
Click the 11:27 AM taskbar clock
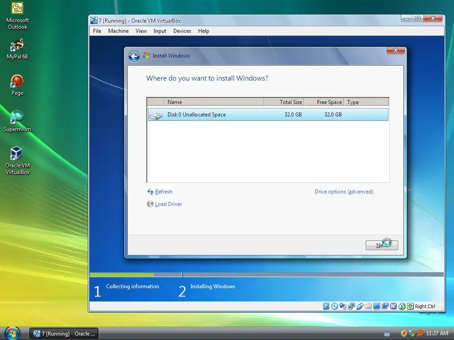(x=437, y=333)
